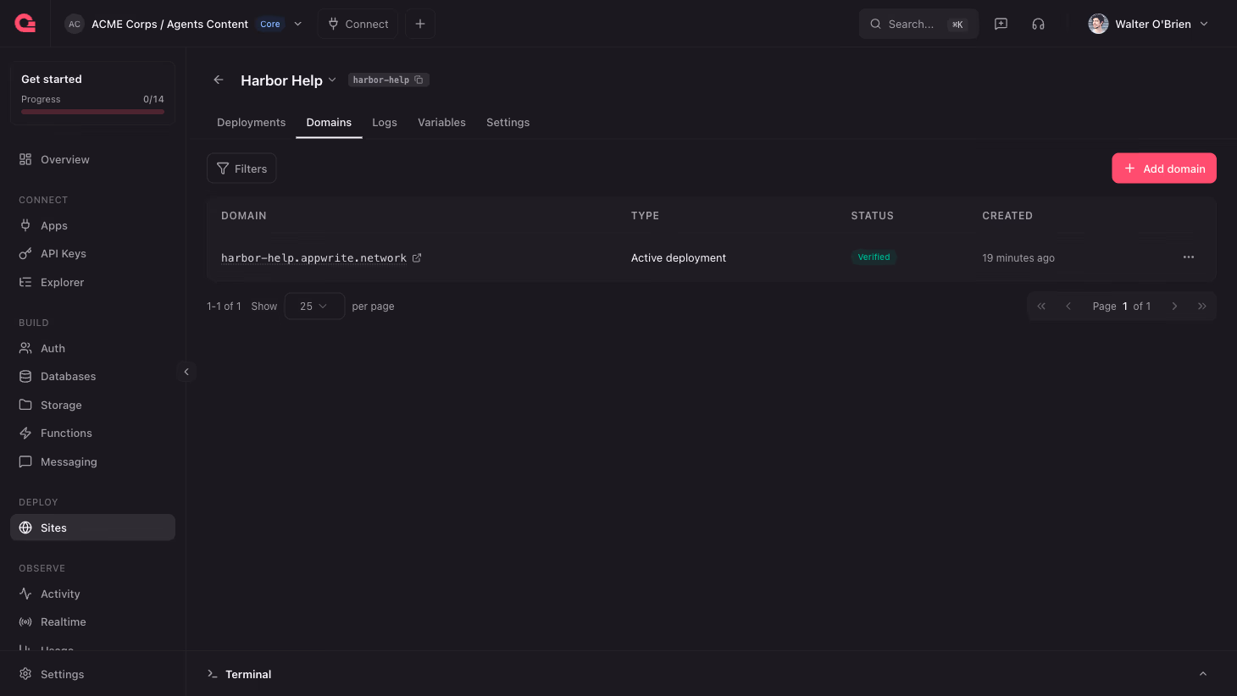Click the Add domain button
1237x696 pixels.
pos(1164,168)
